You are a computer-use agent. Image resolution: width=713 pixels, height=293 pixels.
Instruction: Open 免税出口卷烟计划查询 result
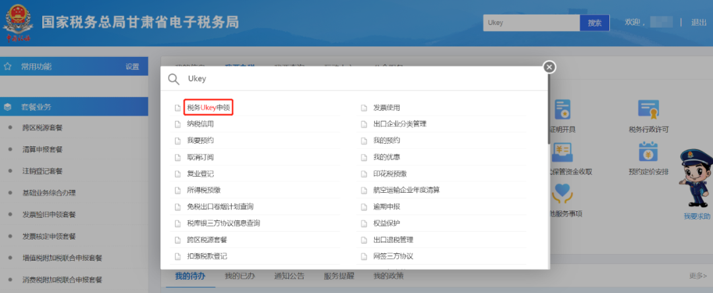point(220,207)
